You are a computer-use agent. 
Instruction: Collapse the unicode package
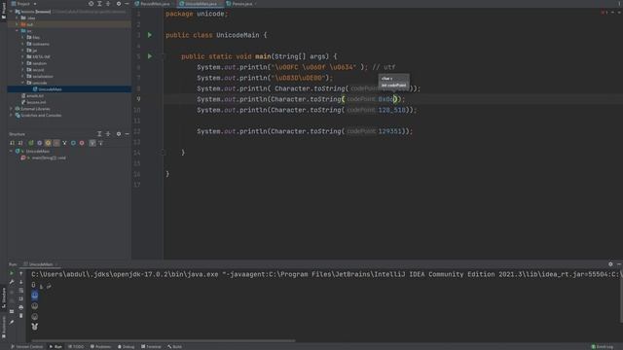(x=22, y=83)
